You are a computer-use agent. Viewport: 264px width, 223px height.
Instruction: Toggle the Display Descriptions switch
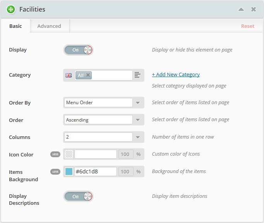pos(78,196)
